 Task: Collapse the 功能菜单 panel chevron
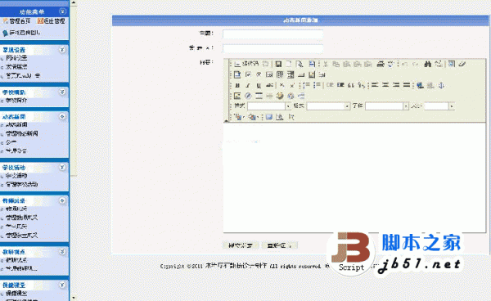coord(62,11)
